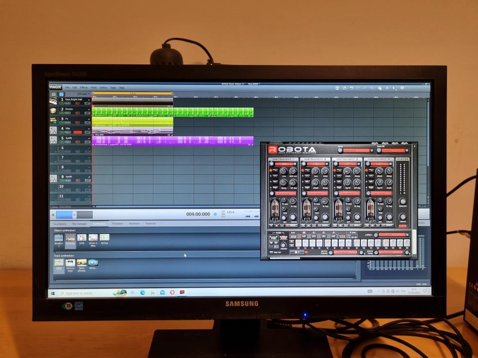The width and height of the screenshot is (478, 358).
Task: Open Microsoft Edge from the taskbar
Action: [x=142, y=292]
